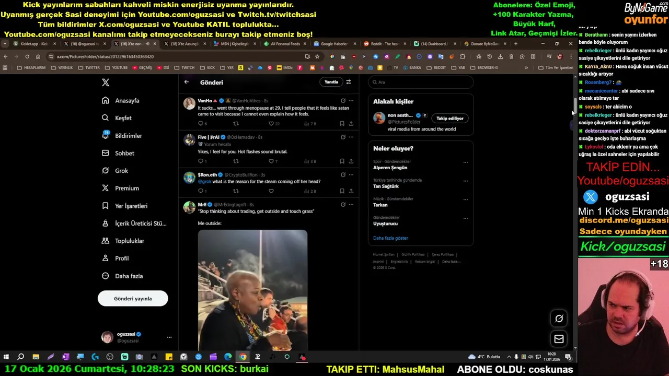The width and height of the screenshot is (669, 376).
Task: Reload the page in browser
Action: (27, 56)
